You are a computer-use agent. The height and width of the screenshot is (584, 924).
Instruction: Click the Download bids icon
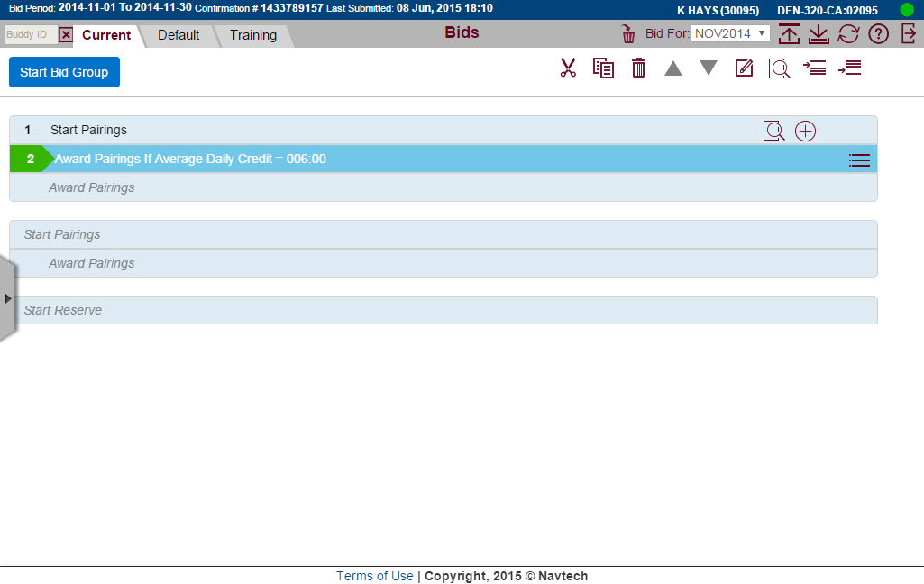point(819,34)
